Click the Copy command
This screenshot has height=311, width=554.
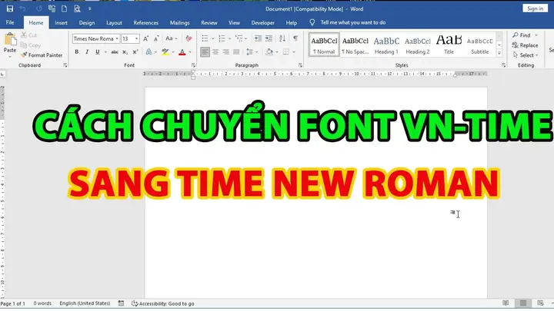30,45
